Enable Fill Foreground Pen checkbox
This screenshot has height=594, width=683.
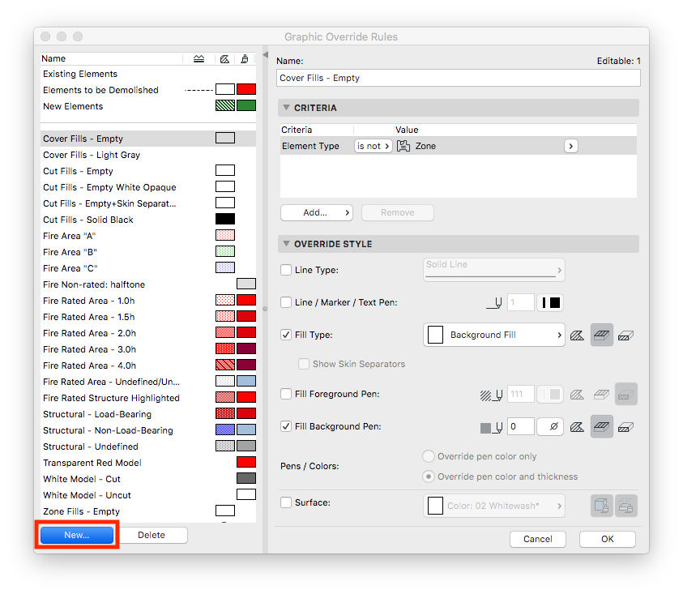(286, 394)
